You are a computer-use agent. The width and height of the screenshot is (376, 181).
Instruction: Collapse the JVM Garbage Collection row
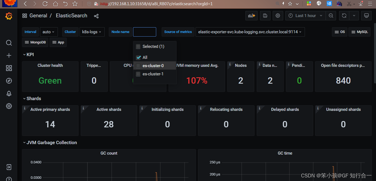pyautogui.click(x=50, y=142)
